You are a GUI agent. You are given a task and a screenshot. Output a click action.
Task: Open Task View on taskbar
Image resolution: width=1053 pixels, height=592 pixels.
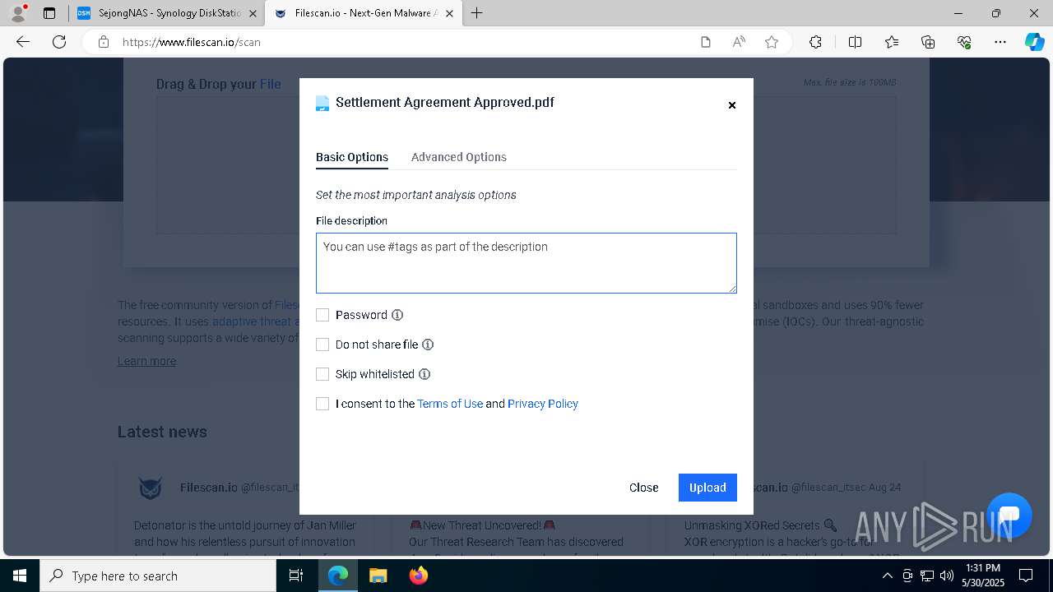tap(296, 576)
